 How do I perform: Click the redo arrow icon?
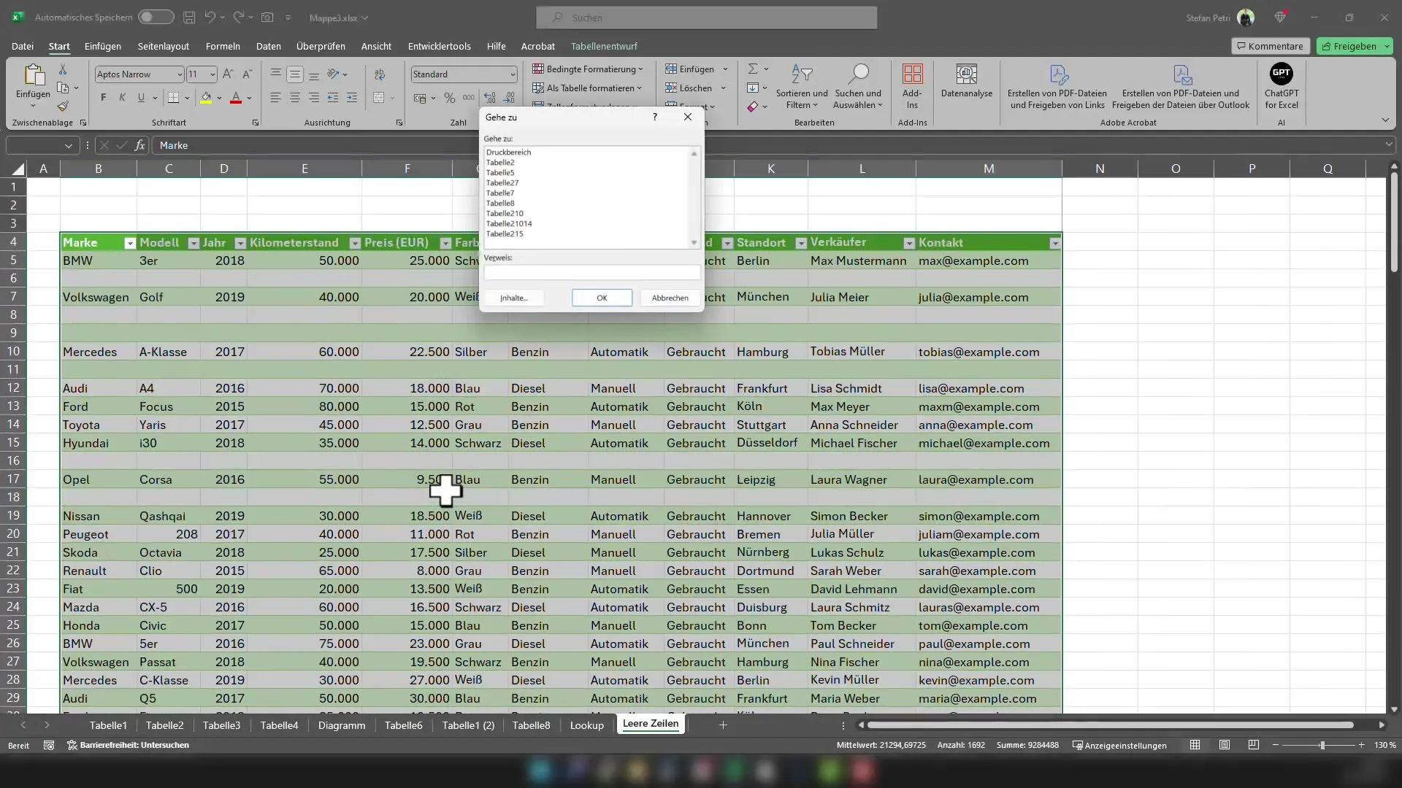click(x=238, y=17)
